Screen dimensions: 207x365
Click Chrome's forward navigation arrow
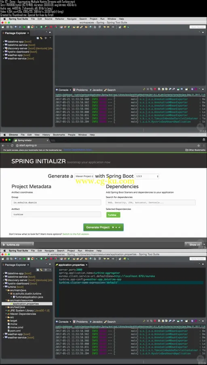(7, 145)
